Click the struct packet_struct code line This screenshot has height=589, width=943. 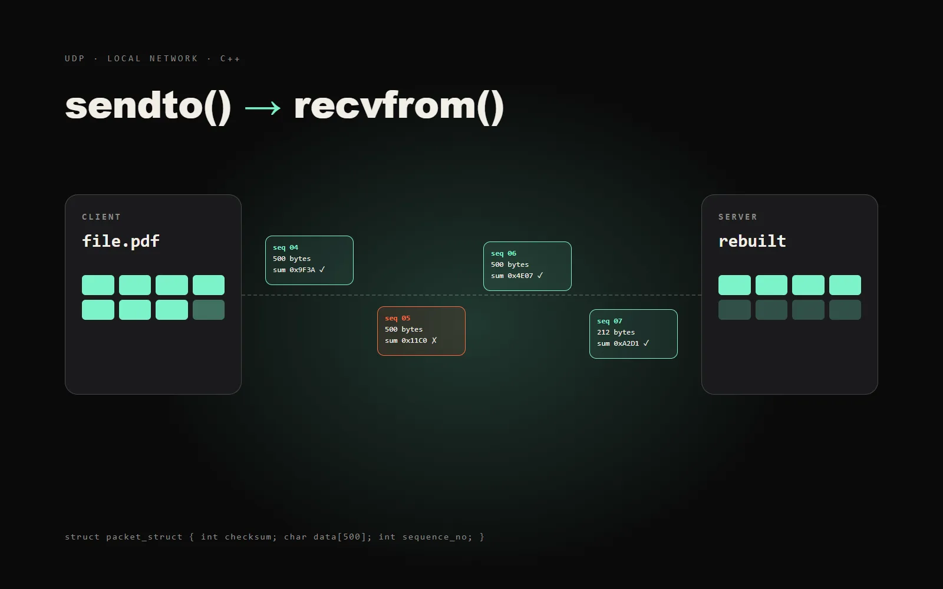tap(275, 537)
